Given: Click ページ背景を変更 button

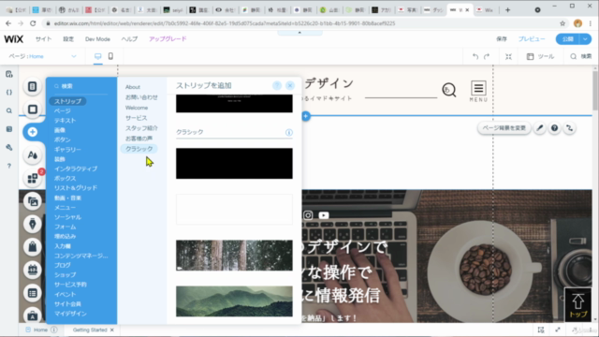Looking at the screenshot, I should (504, 128).
